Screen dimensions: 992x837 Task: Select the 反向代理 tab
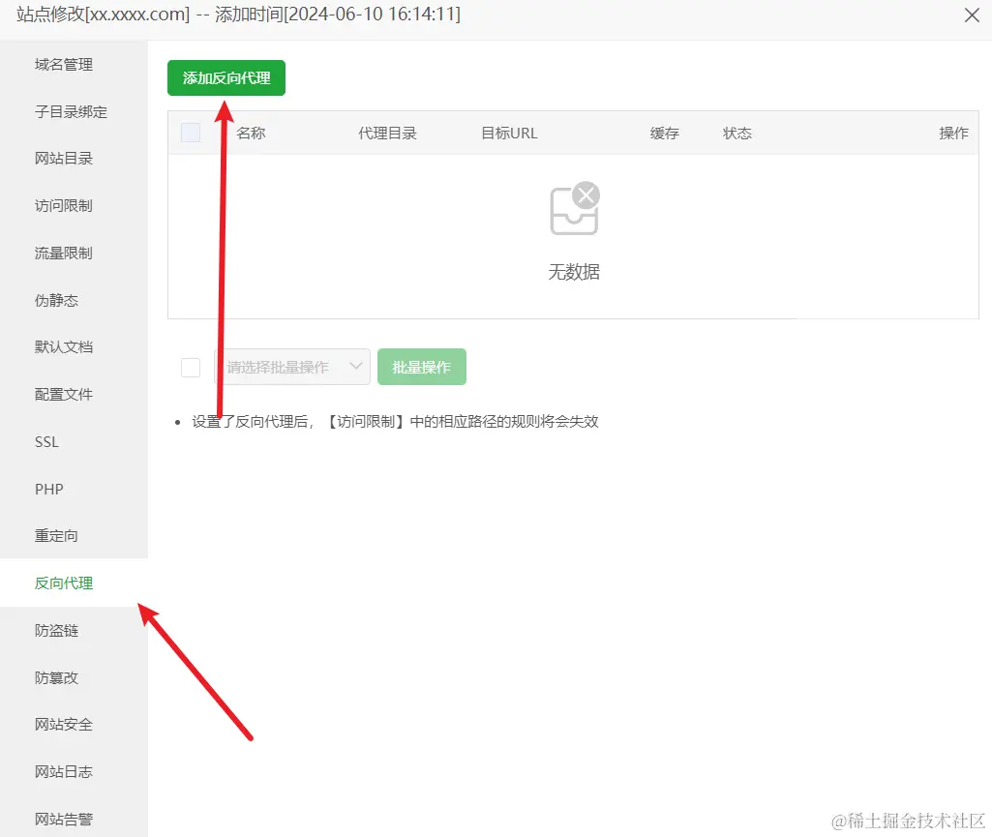[x=64, y=583]
